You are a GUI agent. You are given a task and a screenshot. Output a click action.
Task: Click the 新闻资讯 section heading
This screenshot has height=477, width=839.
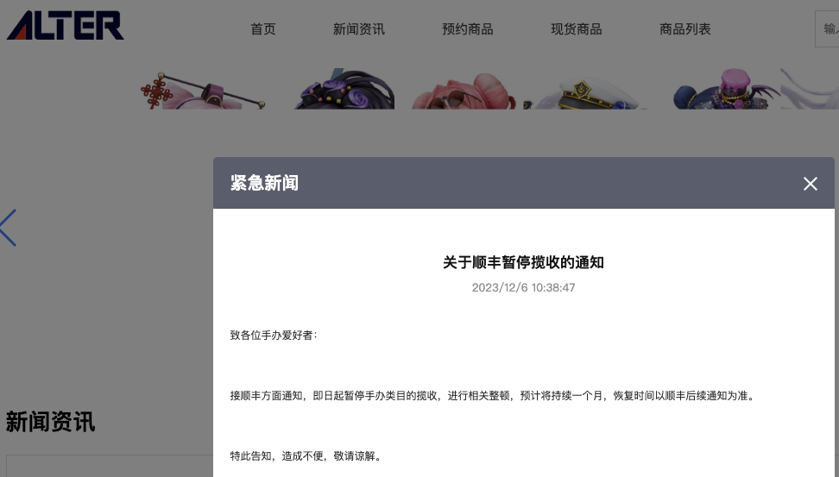50,422
